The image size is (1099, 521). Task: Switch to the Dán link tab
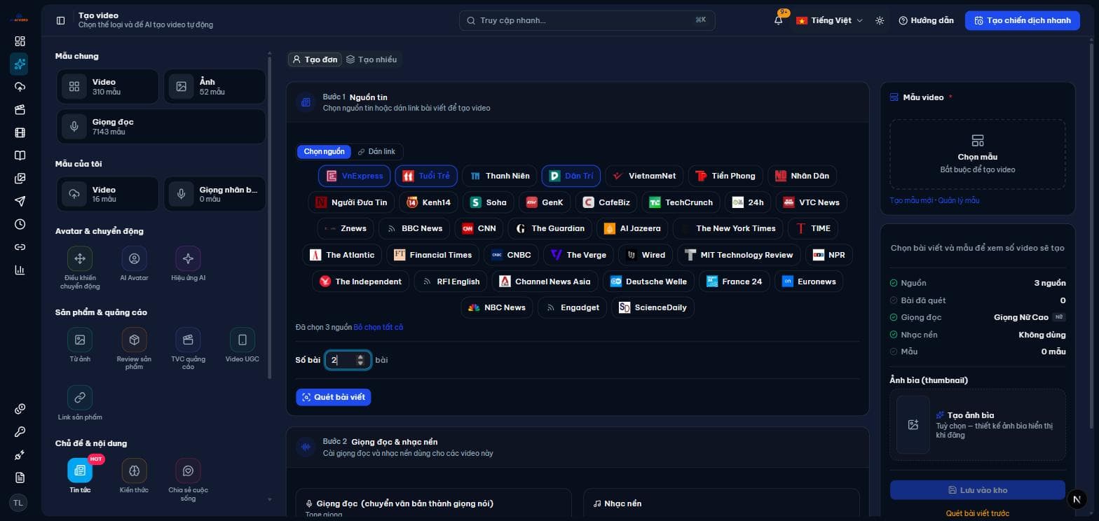tap(376, 151)
